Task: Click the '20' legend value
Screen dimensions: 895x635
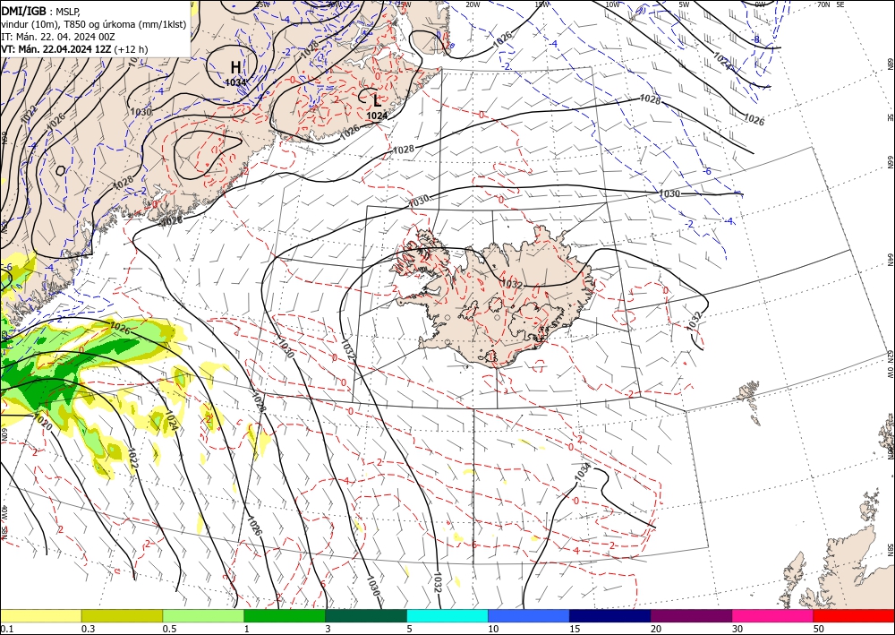Action: pos(656,629)
